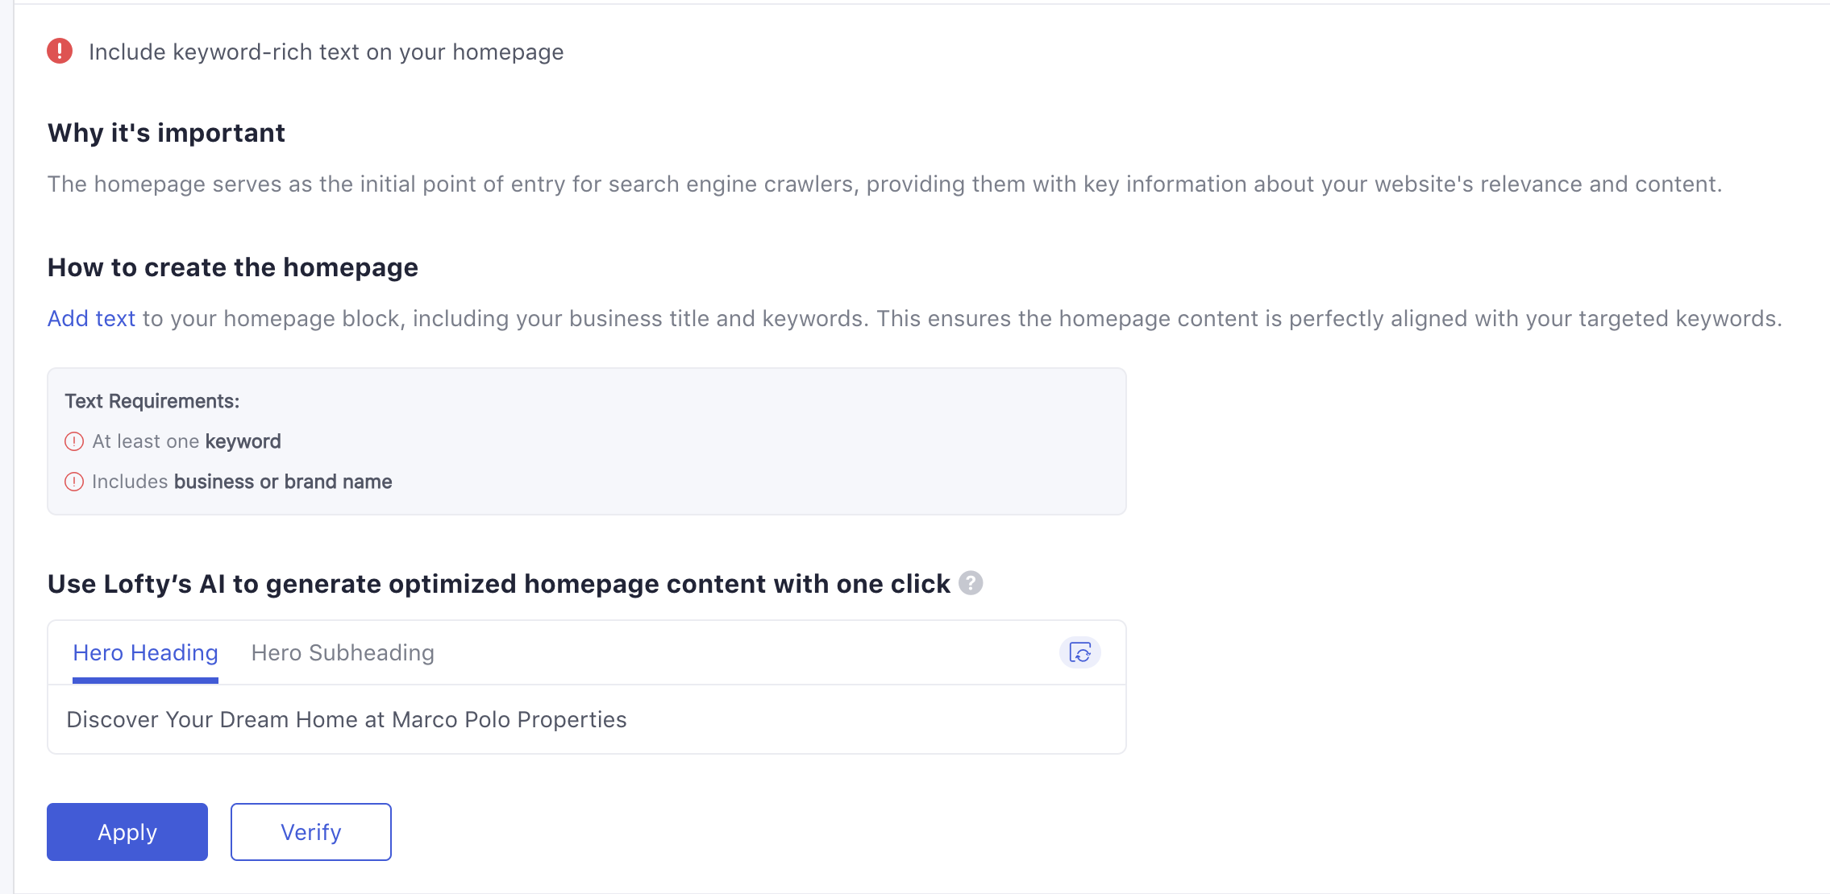Click warning icon beside 'Includes business or brand name'
The width and height of the screenshot is (1830, 894).
pyautogui.click(x=74, y=482)
